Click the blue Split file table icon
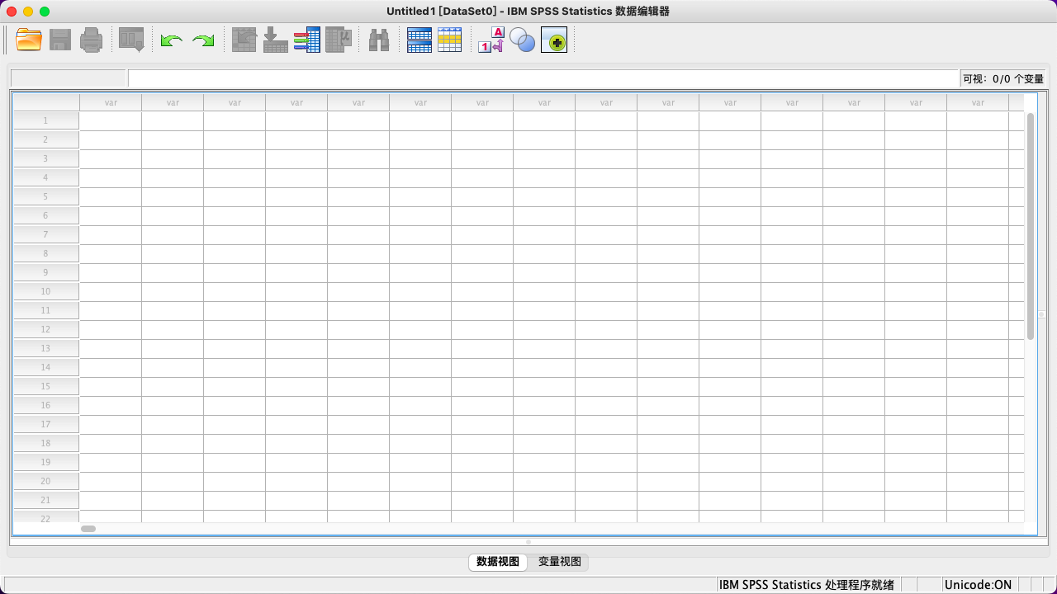1057x594 pixels. pos(419,40)
